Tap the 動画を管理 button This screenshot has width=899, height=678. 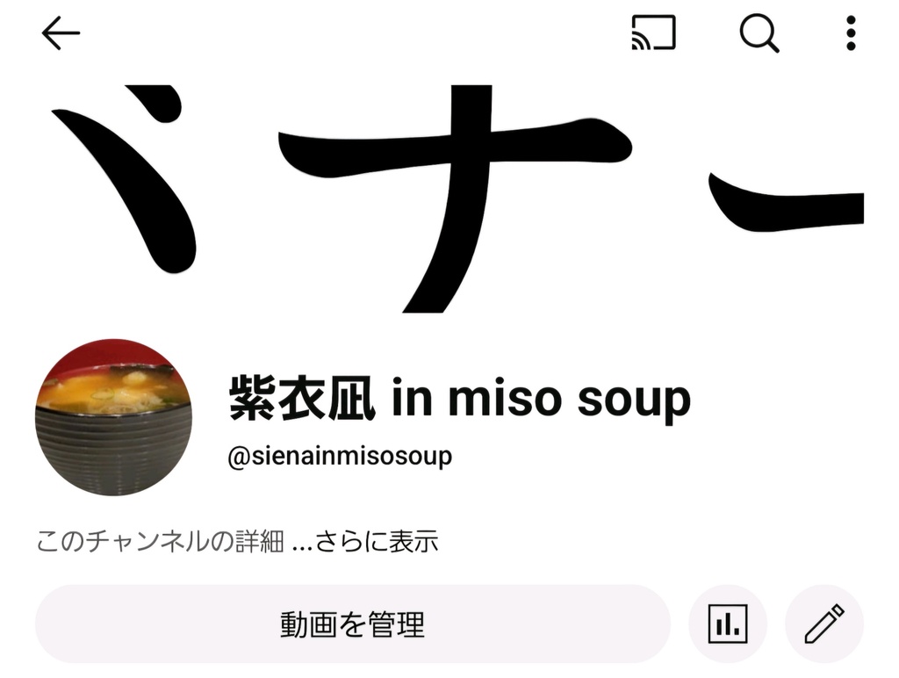[x=353, y=624]
